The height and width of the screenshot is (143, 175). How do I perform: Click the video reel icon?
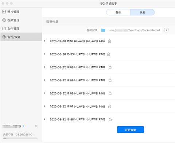tap(4, 20)
